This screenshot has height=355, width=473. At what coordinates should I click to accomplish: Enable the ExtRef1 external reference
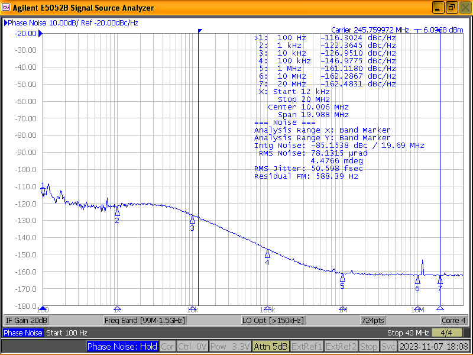click(309, 346)
